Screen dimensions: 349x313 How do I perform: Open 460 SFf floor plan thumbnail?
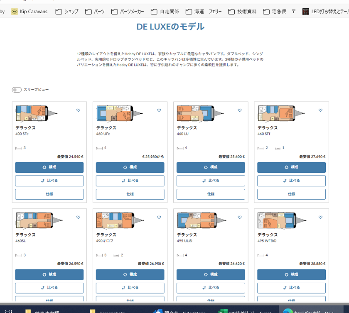[x=281, y=113]
